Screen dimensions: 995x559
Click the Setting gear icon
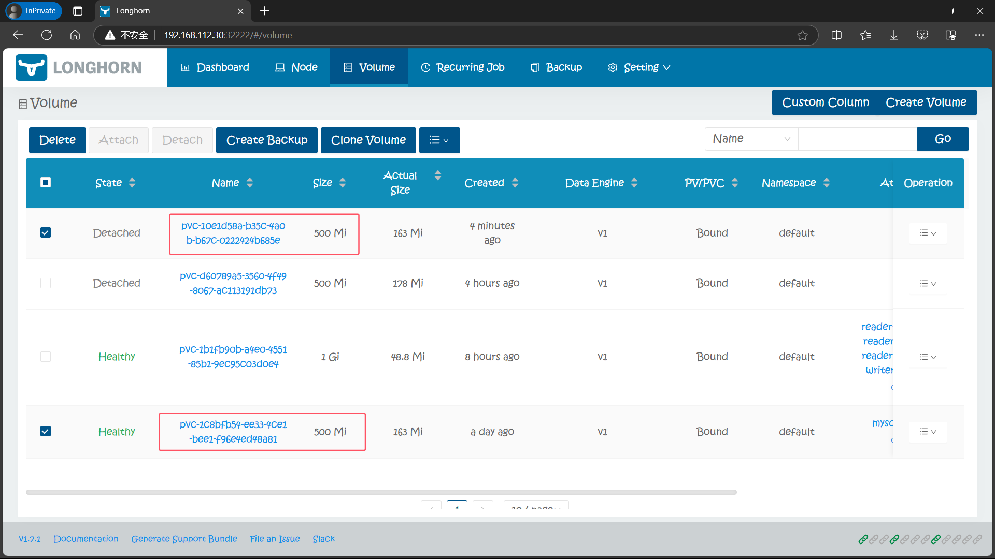(x=613, y=68)
